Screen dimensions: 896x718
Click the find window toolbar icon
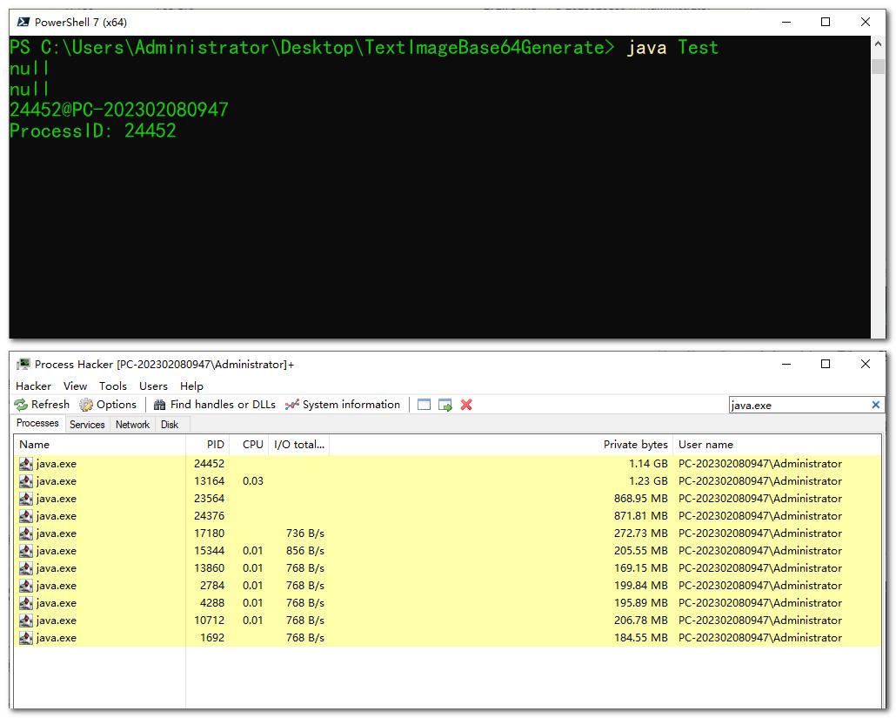(425, 405)
